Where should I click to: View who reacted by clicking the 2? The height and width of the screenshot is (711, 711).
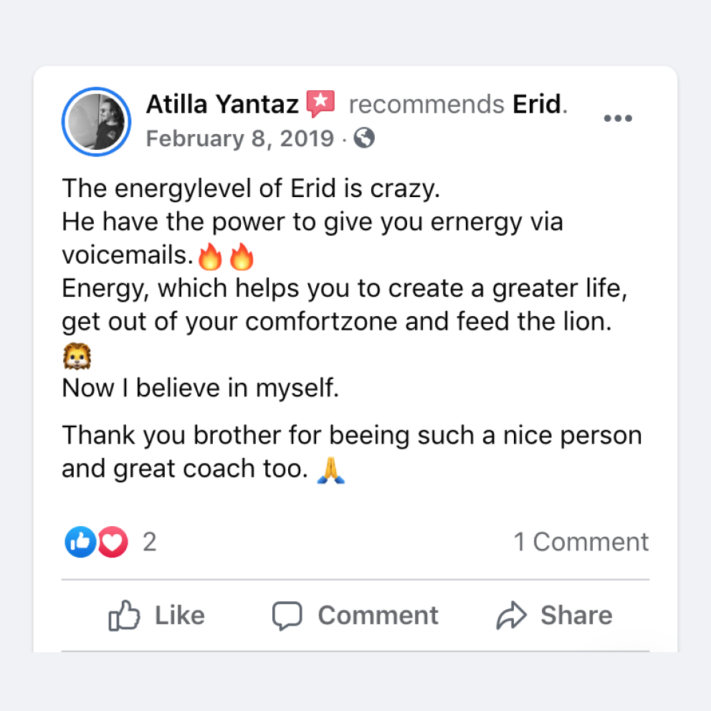tap(149, 542)
